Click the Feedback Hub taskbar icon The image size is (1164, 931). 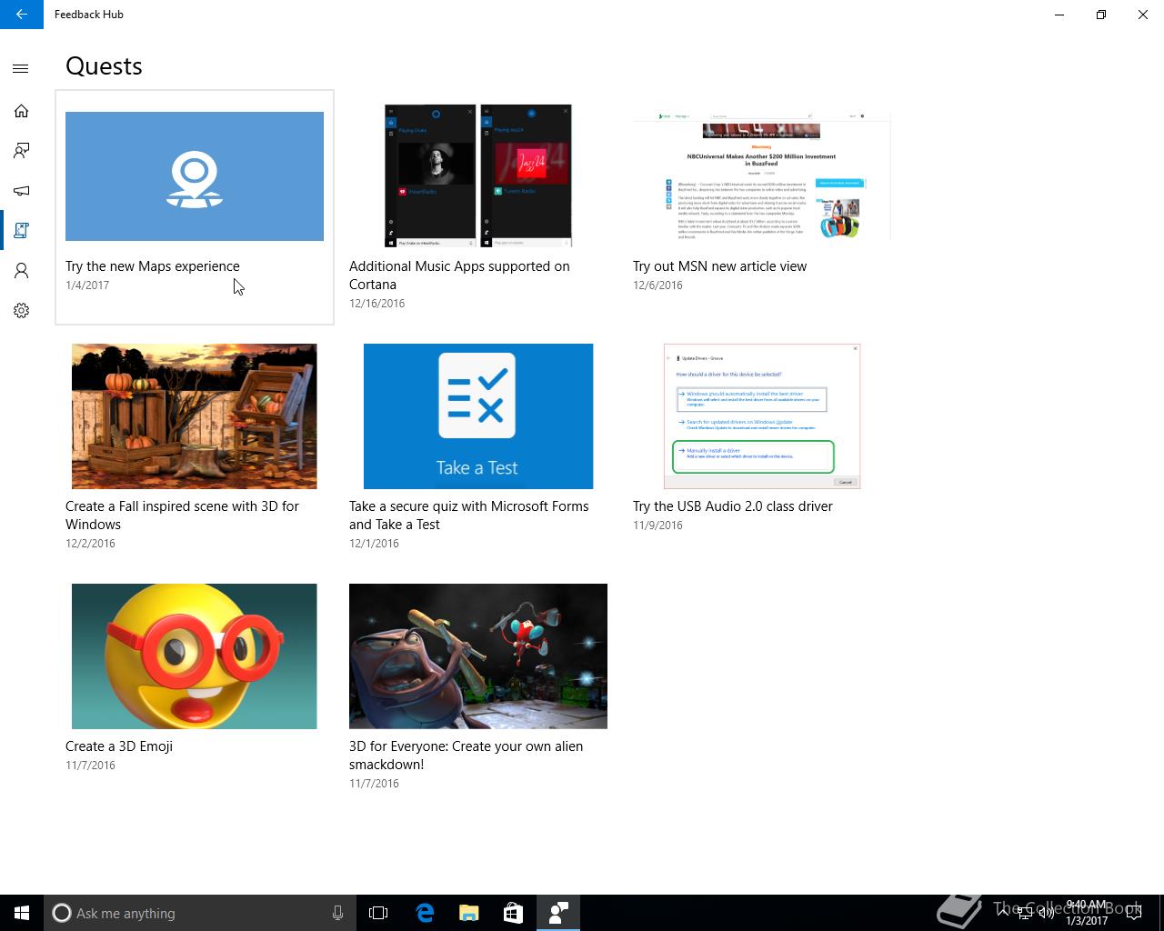[558, 913]
